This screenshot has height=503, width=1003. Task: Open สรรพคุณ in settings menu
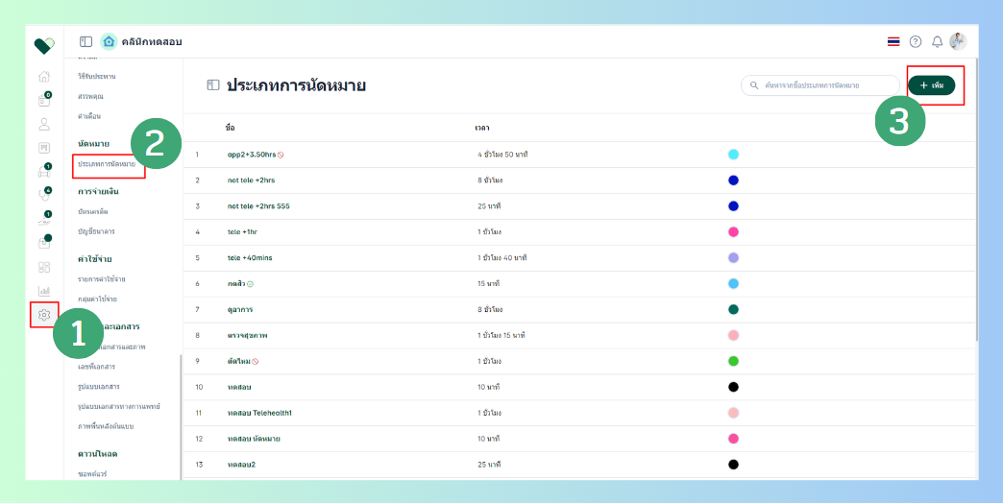click(90, 97)
